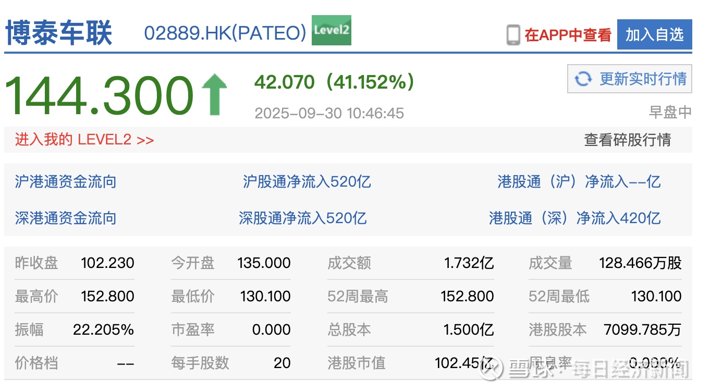Click the 最高价 label
Image resolution: width=710 pixels, height=391 pixels.
point(36,296)
